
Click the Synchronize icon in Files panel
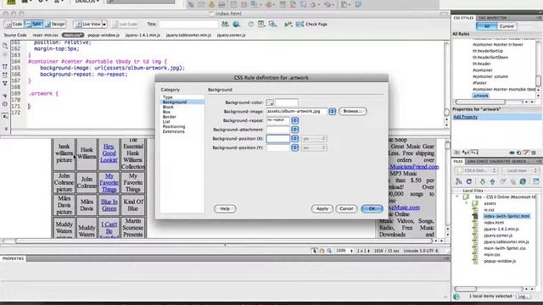[523, 181]
